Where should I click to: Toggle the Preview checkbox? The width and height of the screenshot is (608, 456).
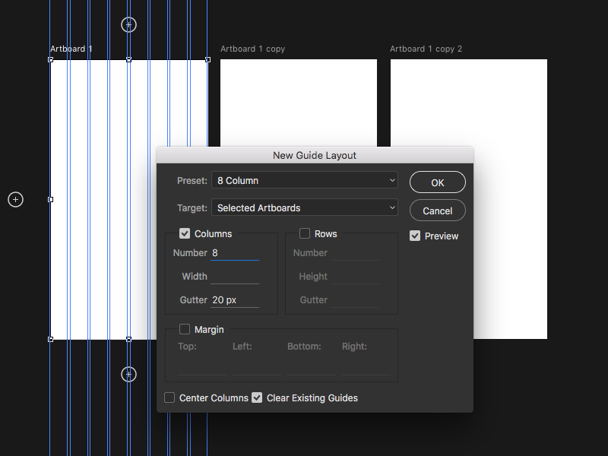coord(415,236)
